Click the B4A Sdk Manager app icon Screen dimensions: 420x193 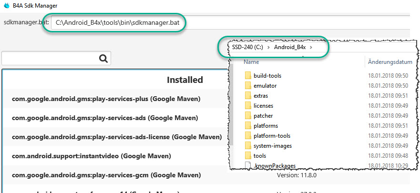click(x=6, y=5)
